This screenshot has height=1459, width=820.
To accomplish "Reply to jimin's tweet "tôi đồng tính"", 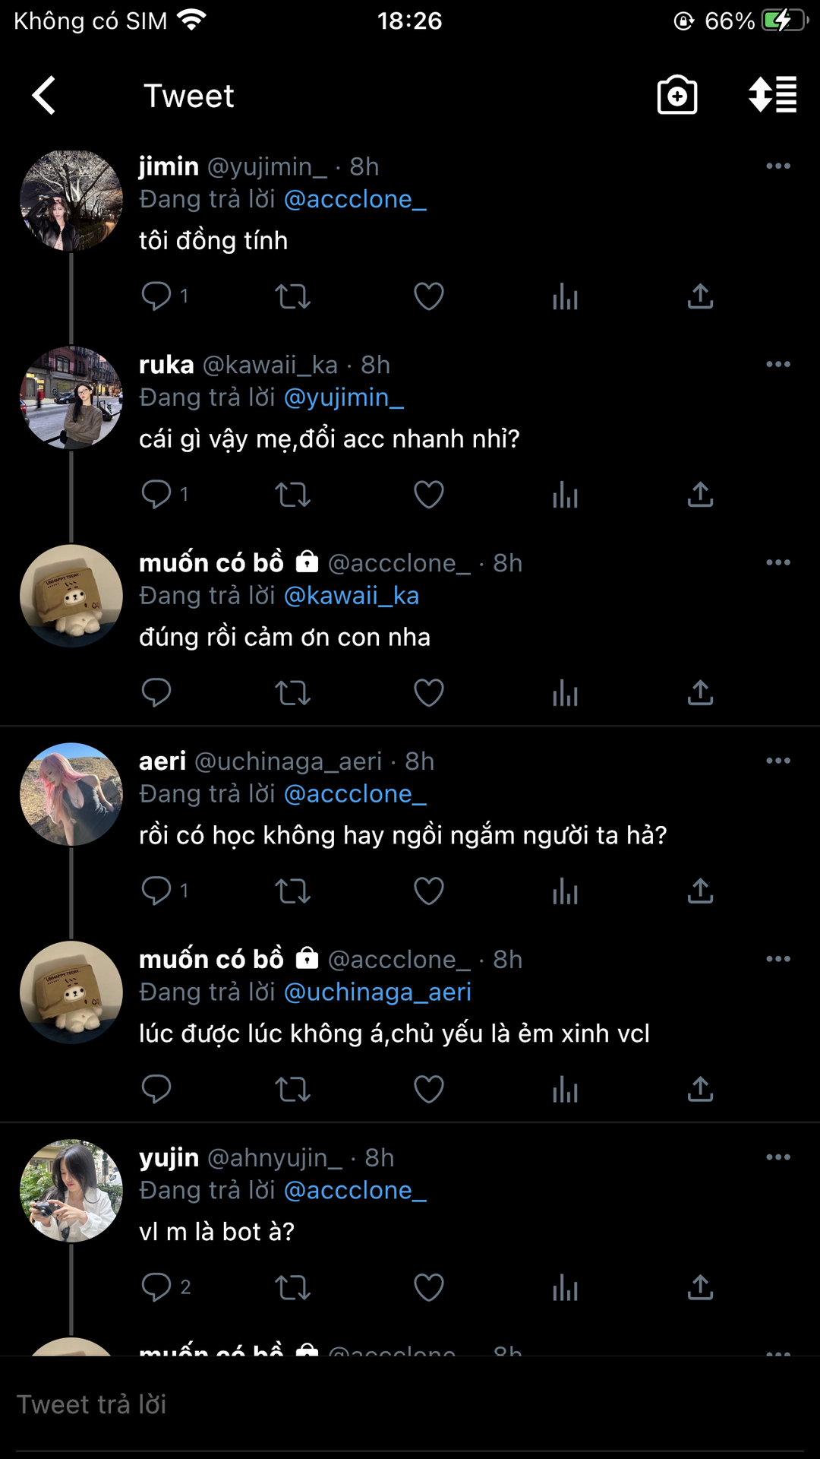I will coord(156,296).
